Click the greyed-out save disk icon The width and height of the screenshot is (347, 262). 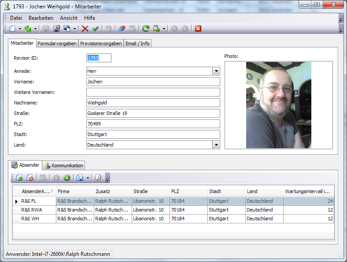pyautogui.click(x=46, y=29)
